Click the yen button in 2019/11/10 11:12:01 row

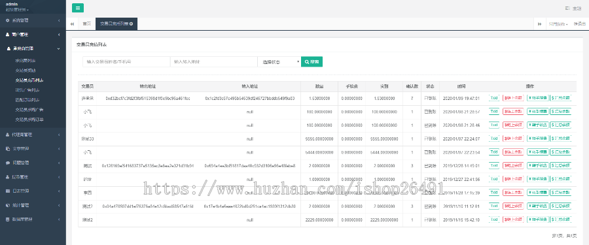(x=537, y=206)
